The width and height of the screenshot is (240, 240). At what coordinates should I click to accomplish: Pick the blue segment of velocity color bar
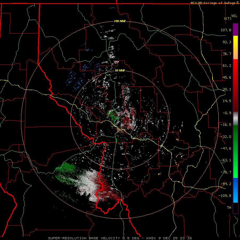point(235,190)
